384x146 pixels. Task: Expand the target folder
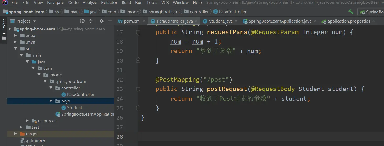16,134
